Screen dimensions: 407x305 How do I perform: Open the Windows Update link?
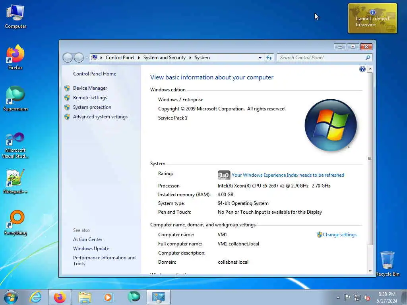[91, 249]
